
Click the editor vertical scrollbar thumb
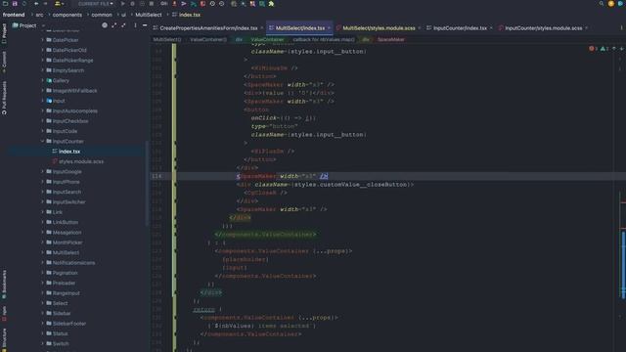point(623,264)
